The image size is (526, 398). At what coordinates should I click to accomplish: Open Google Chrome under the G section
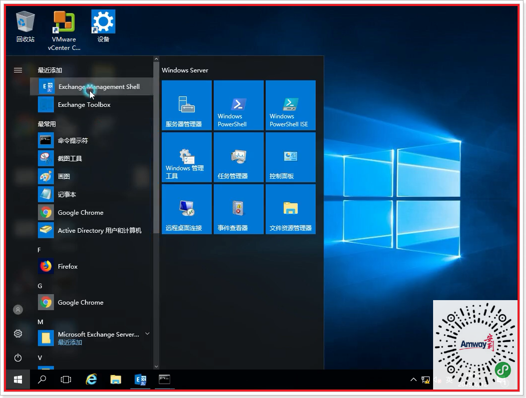tap(91, 303)
